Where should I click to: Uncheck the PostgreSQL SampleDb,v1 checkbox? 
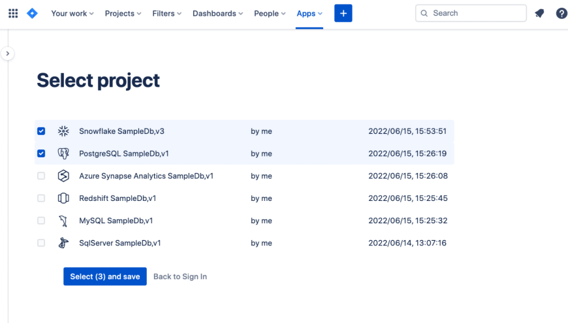point(41,154)
